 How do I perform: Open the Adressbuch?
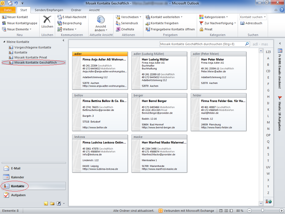(251, 23)
